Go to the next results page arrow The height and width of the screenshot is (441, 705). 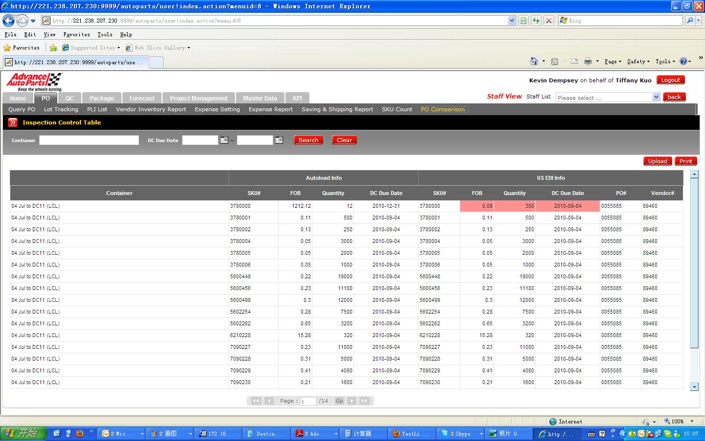(x=352, y=401)
